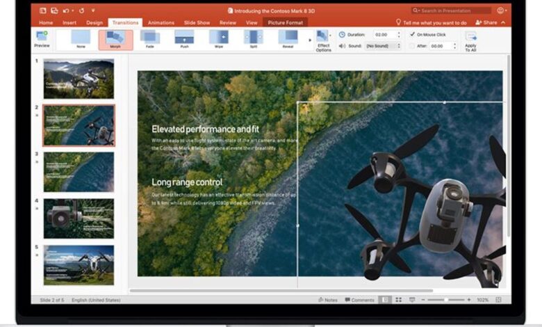This screenshot has height=327, width=542.
Task: Open Comments pane from status bar
Action: pyautogui.click(x=359, y=300)
